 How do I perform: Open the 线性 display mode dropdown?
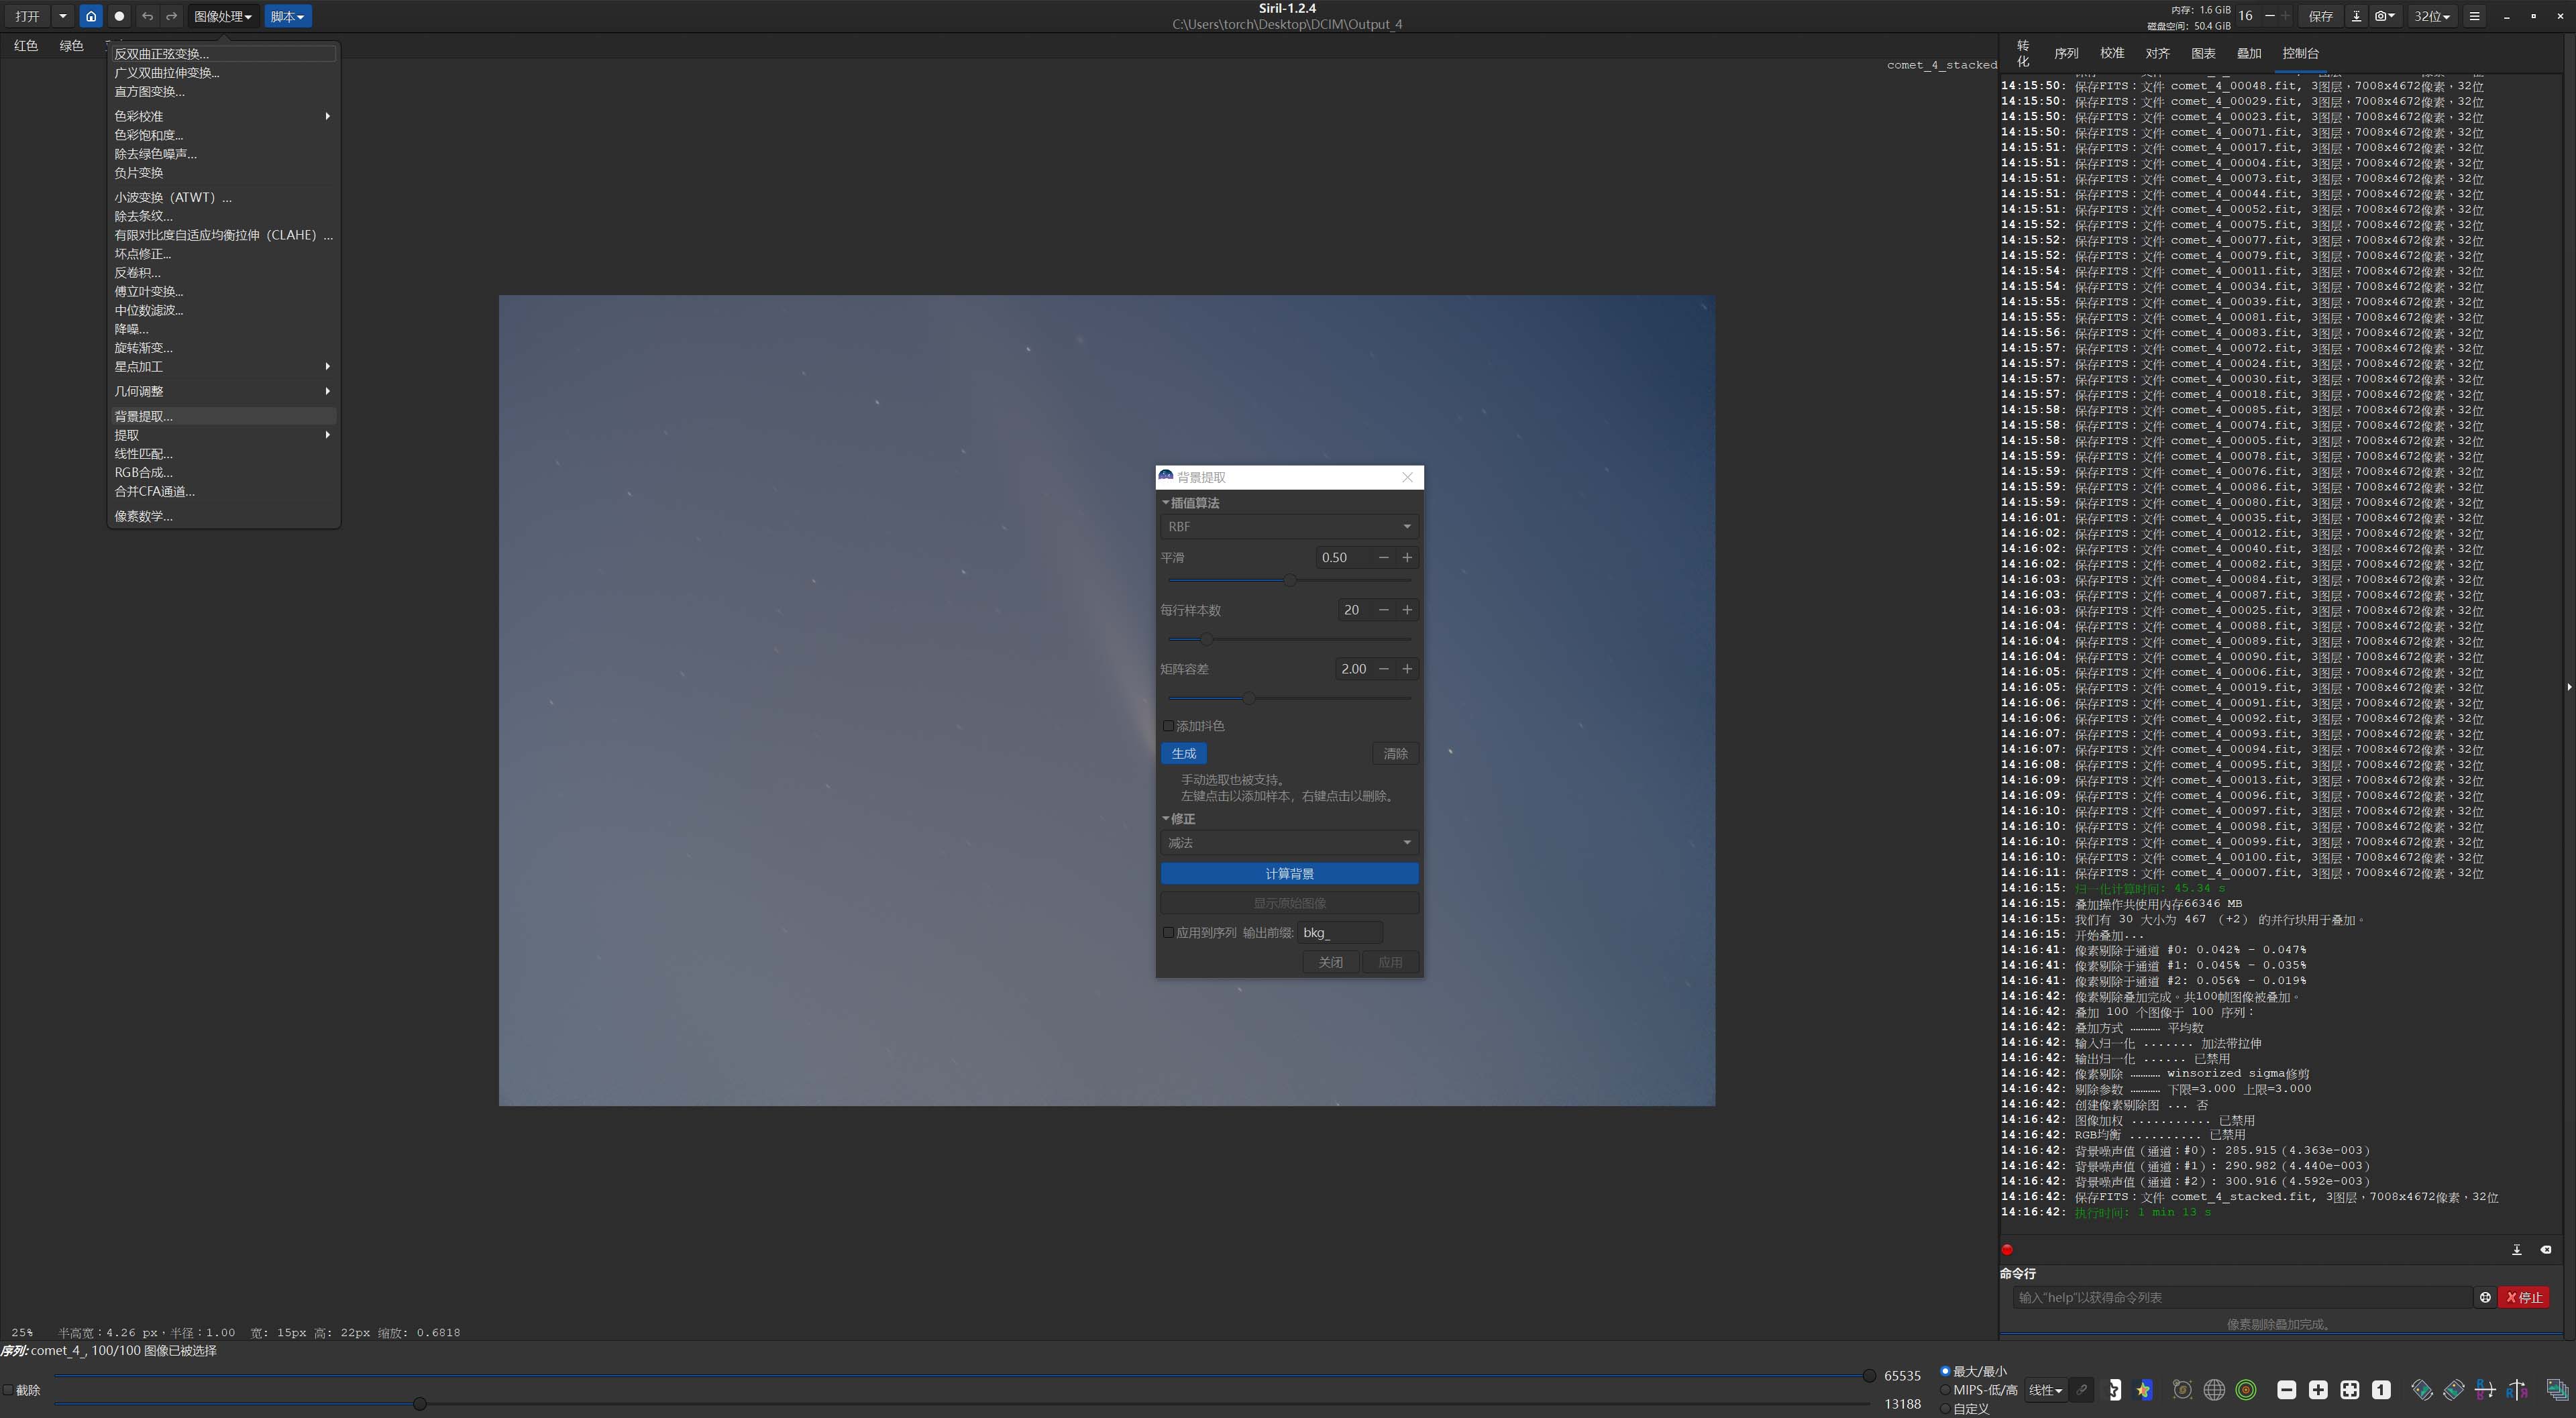[2045, 1390]
